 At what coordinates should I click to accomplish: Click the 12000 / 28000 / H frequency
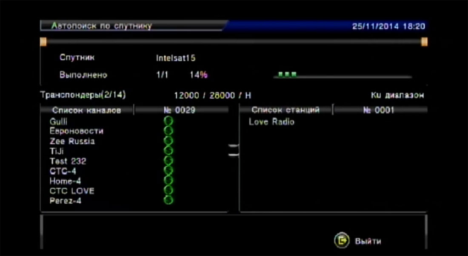click(x=213, y=96)
